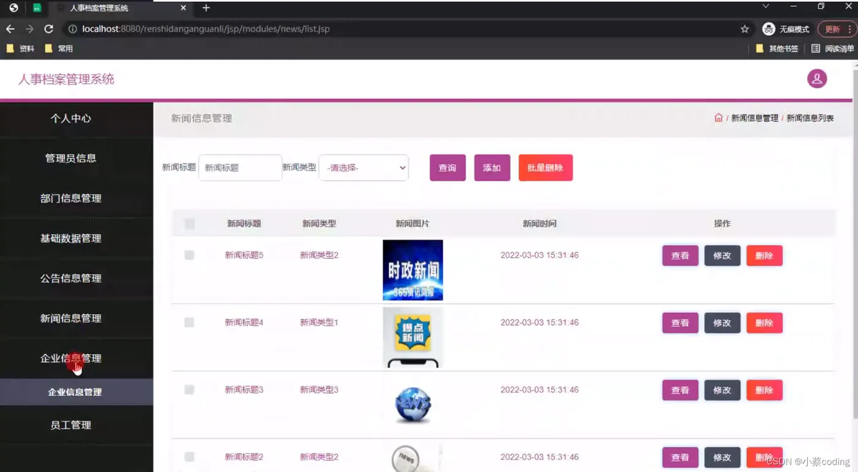Edit 新闻标题3 with the 修改 button
The width and height of the screenshot is (858, 472).
[723, 391]
